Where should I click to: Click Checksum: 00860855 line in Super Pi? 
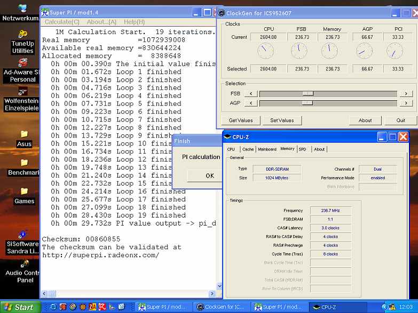pyautogui.click(x=81, y=239)
